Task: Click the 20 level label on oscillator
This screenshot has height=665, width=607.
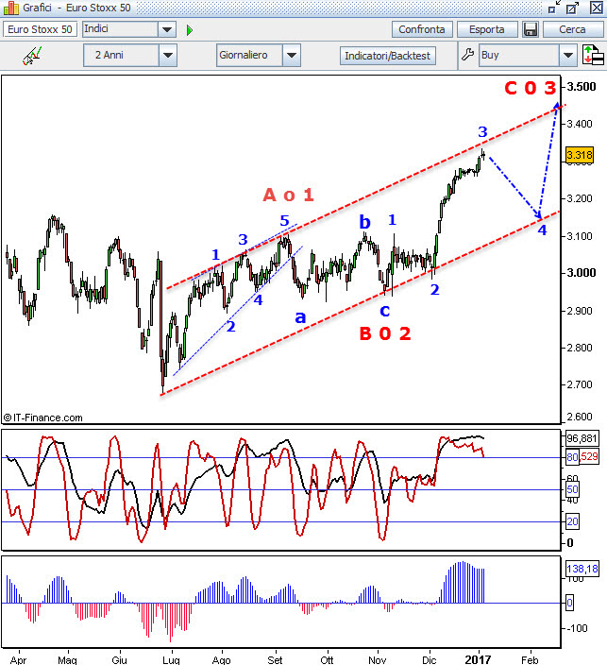Action: (x=572, y=521)
